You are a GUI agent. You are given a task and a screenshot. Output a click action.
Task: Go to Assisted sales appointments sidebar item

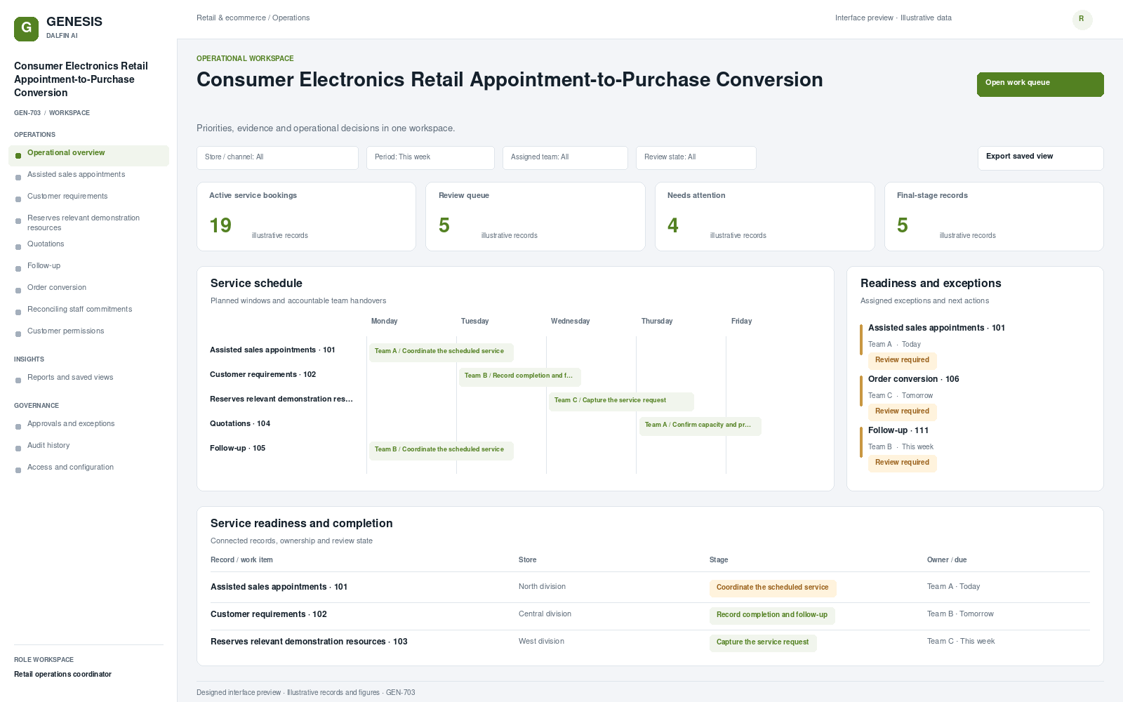[x=88, y=175]
